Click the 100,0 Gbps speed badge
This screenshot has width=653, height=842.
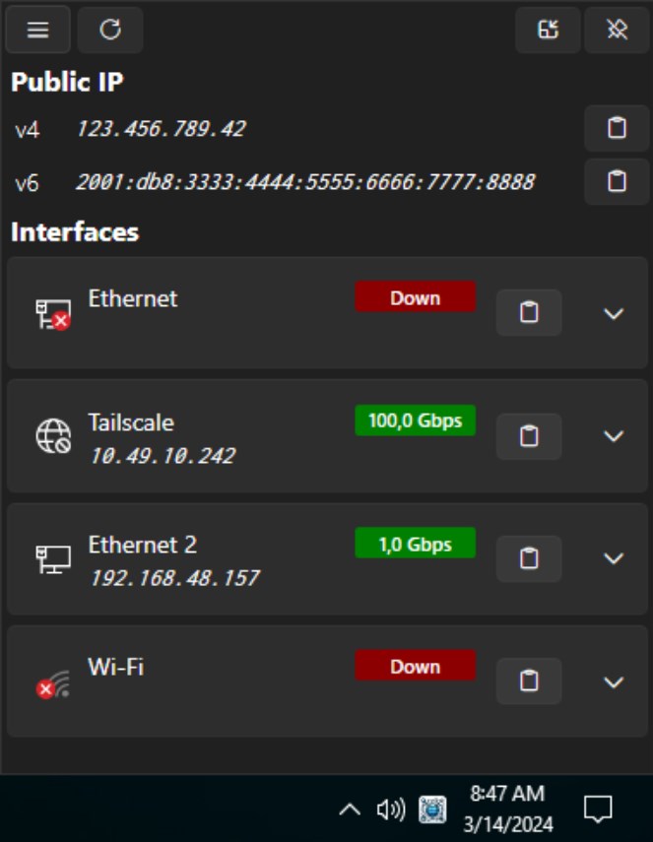(415, 421)
